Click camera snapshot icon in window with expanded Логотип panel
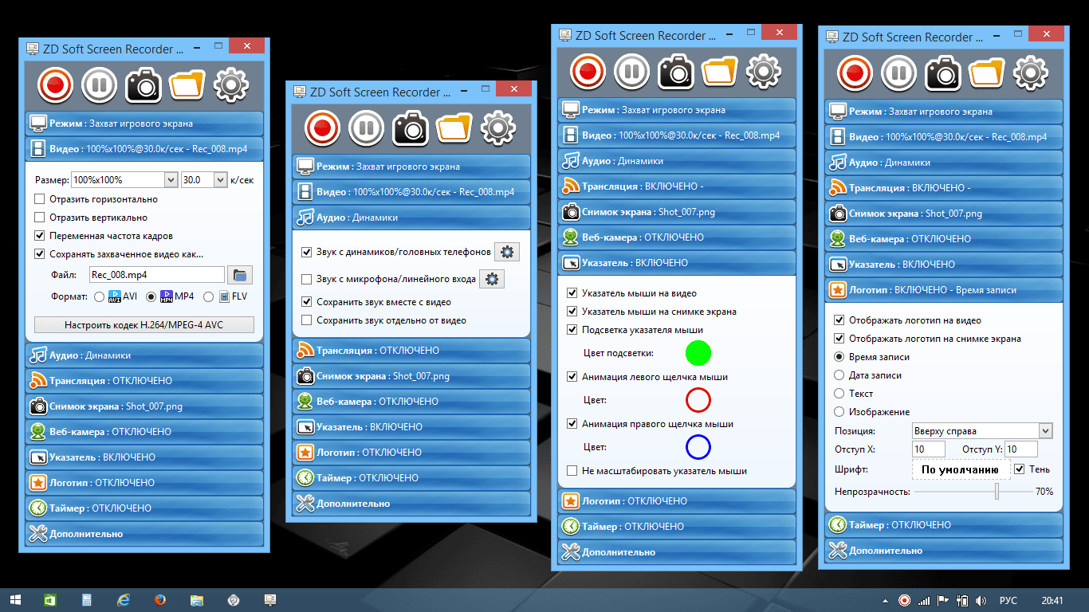1089x612 pixels. coord(943,73)
